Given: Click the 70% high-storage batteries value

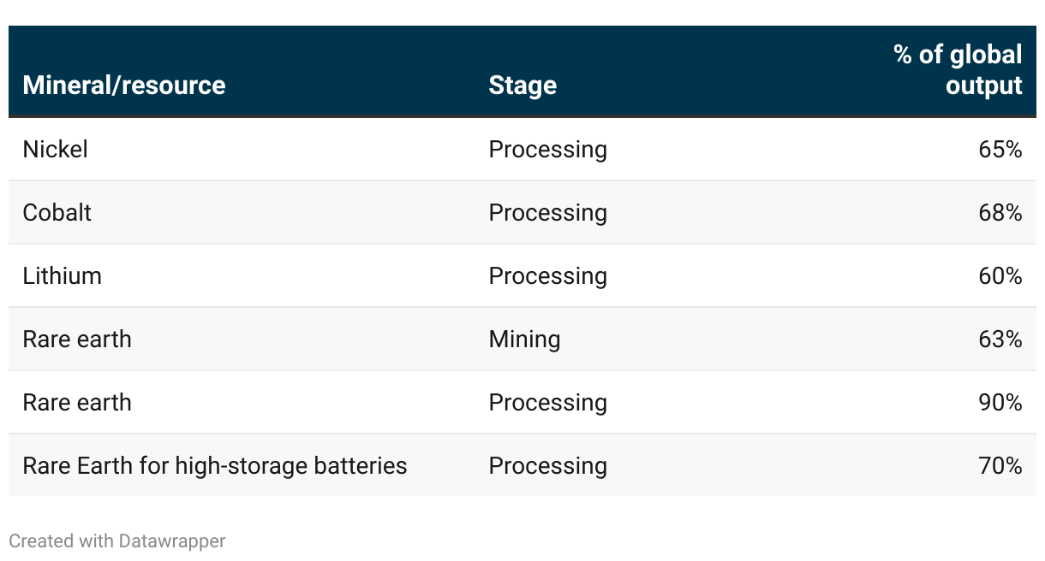Looking at the screenshot, I should (x=1000, y=466).
